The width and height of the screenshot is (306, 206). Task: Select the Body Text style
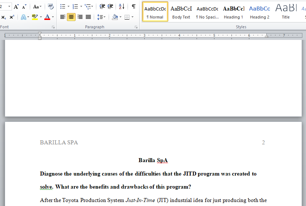(181, 12)
